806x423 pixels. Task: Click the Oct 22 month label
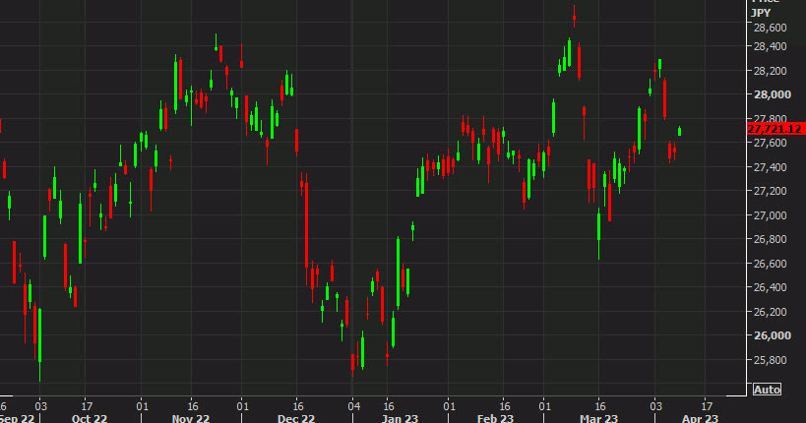[x=90, y=418]
